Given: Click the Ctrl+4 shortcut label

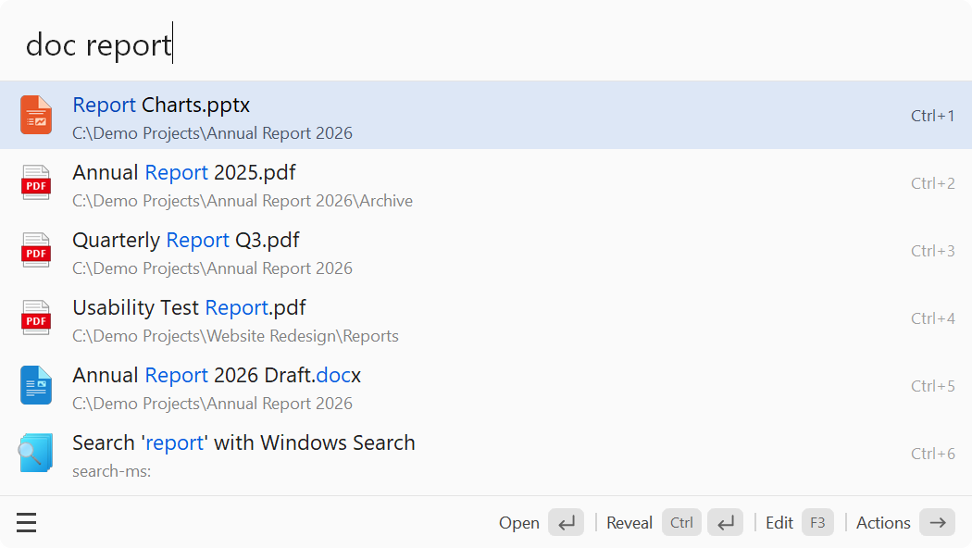Looking at the screenshot, I should (x=932, y=318).
